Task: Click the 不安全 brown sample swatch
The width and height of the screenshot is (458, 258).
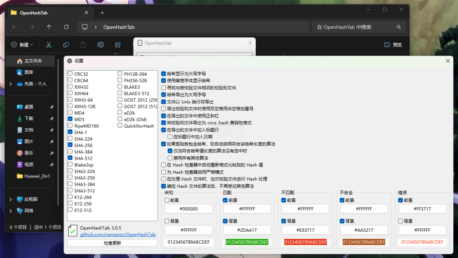Action: coord(364,242)
